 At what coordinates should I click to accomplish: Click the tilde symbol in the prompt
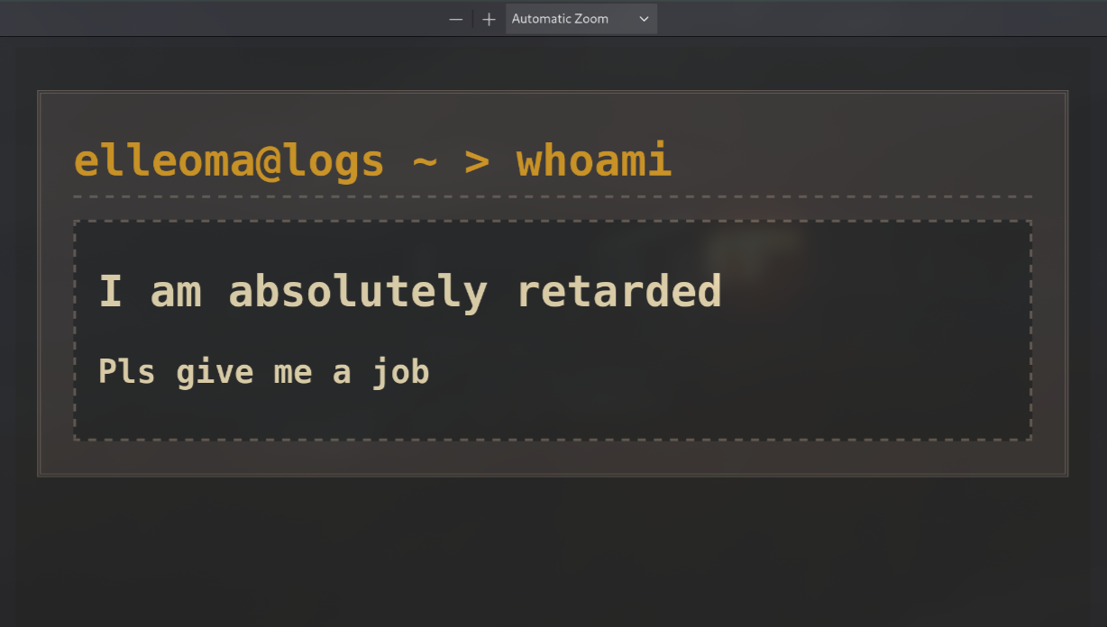coord(425,161)
